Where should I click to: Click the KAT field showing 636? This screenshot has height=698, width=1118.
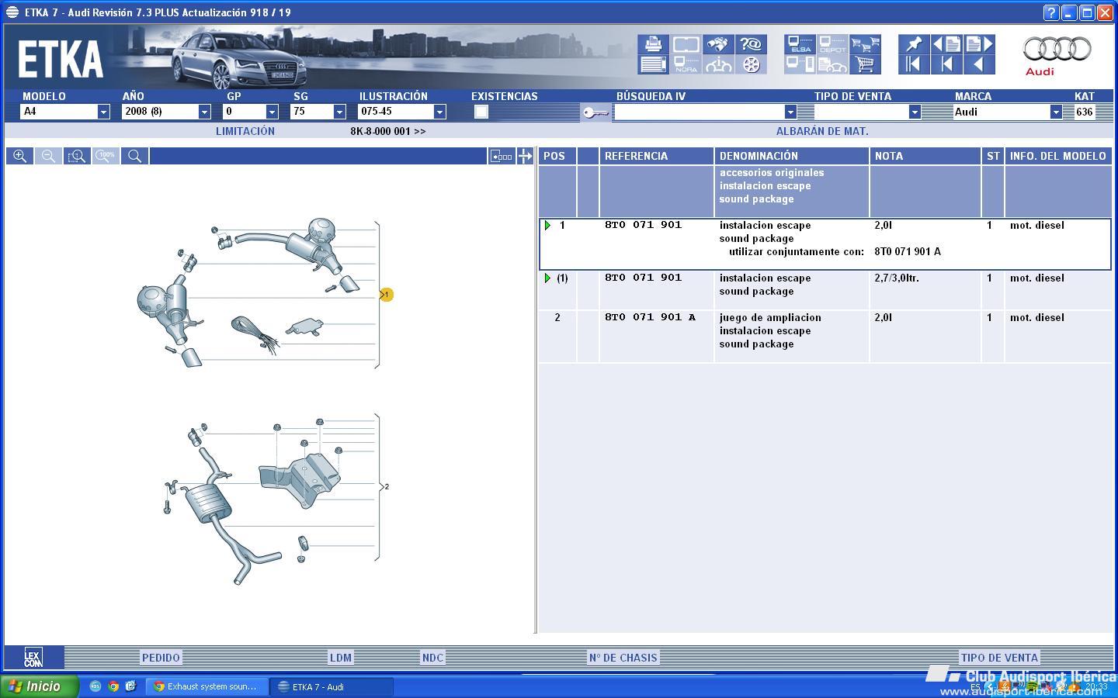pyautogui.click(x=1085, y=112)
